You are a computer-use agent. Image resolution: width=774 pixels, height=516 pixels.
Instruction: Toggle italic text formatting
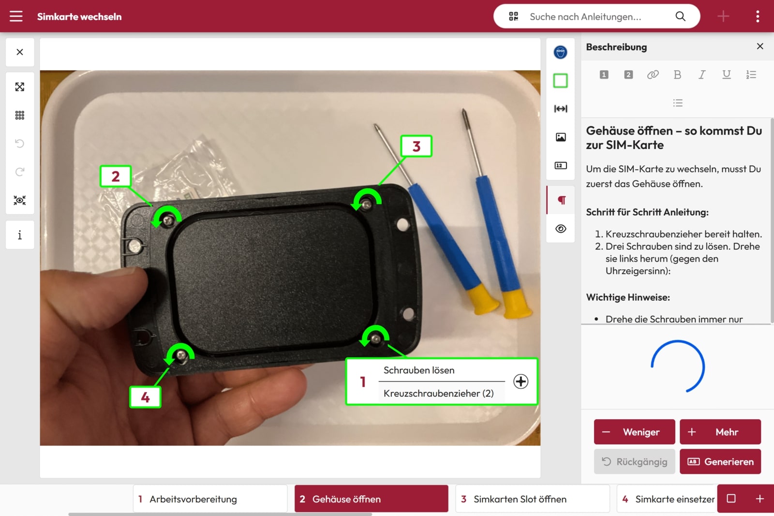[x=701, y=74]
